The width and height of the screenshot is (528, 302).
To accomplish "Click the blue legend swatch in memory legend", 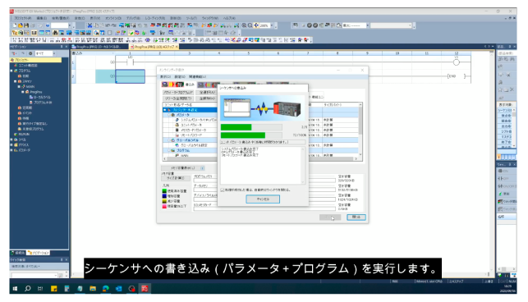I will point(164,196).
